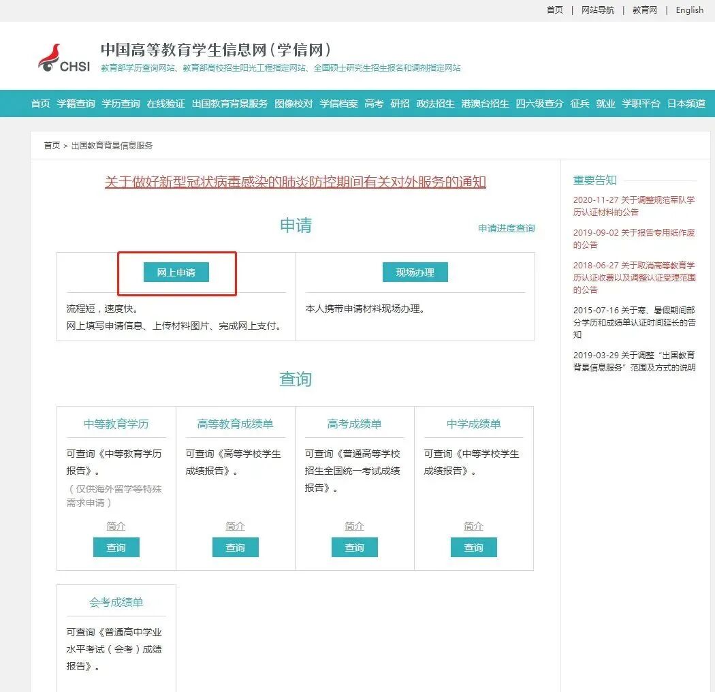Open 教育网 link

point(645,10)
